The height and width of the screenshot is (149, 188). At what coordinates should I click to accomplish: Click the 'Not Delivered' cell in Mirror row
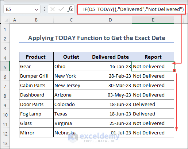point(153,133)
